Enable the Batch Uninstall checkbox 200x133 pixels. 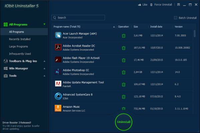click(x=176, y=18)
